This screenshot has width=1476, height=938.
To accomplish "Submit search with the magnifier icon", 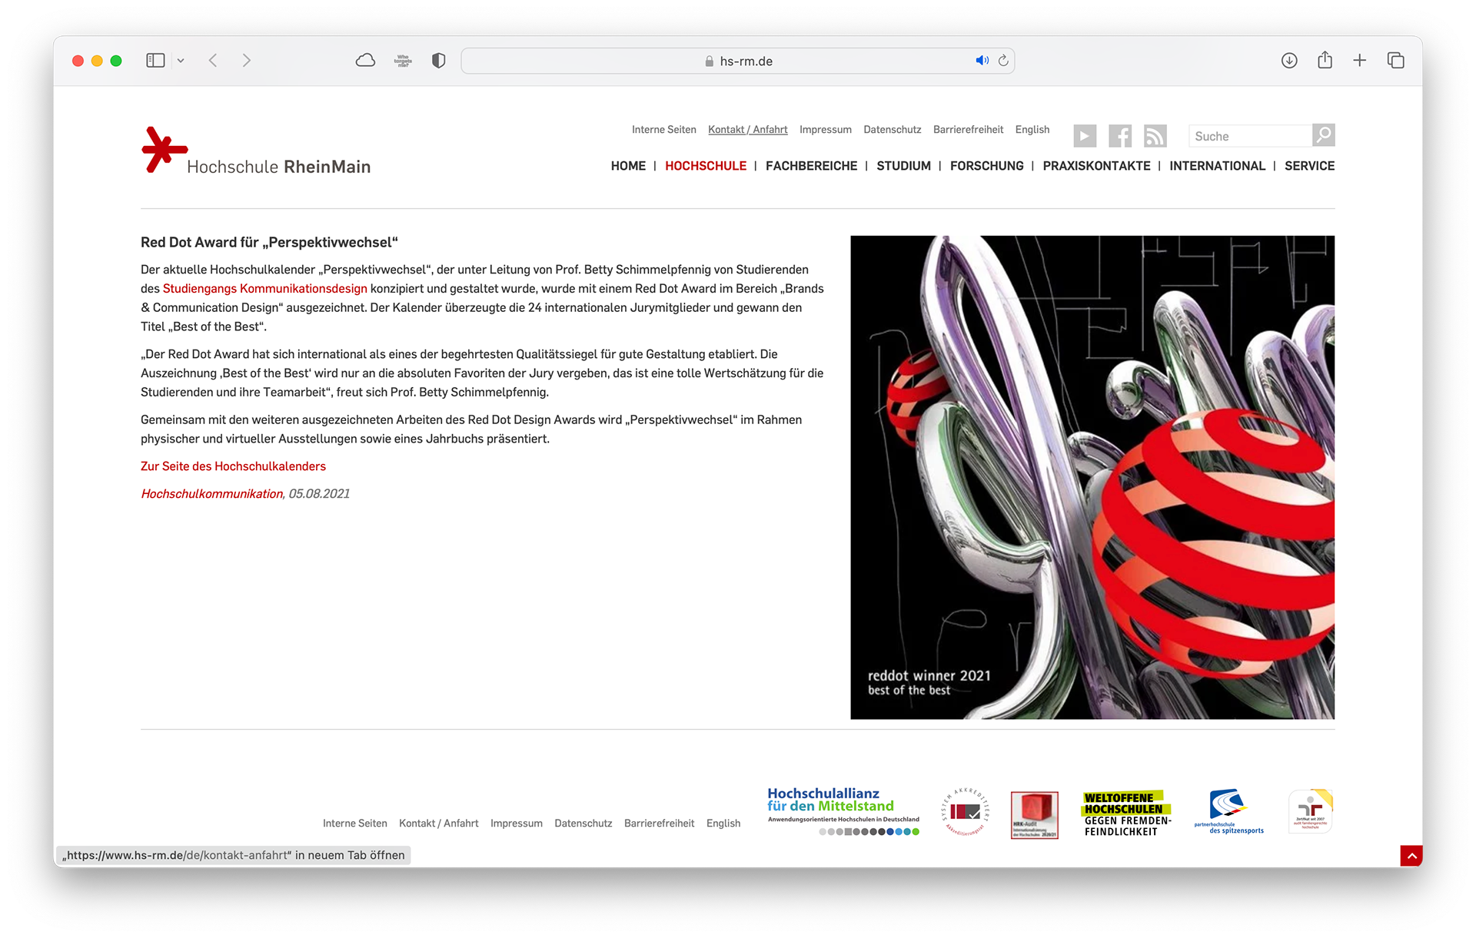I will pos(1323,135).
